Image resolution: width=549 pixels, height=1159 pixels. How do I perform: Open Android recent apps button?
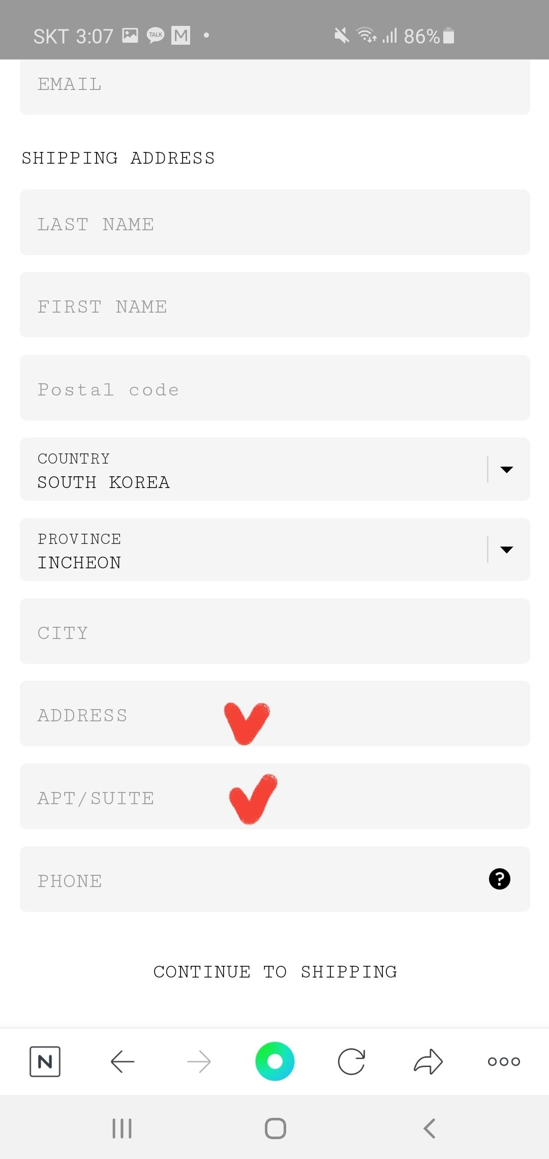coord(122,1128)
